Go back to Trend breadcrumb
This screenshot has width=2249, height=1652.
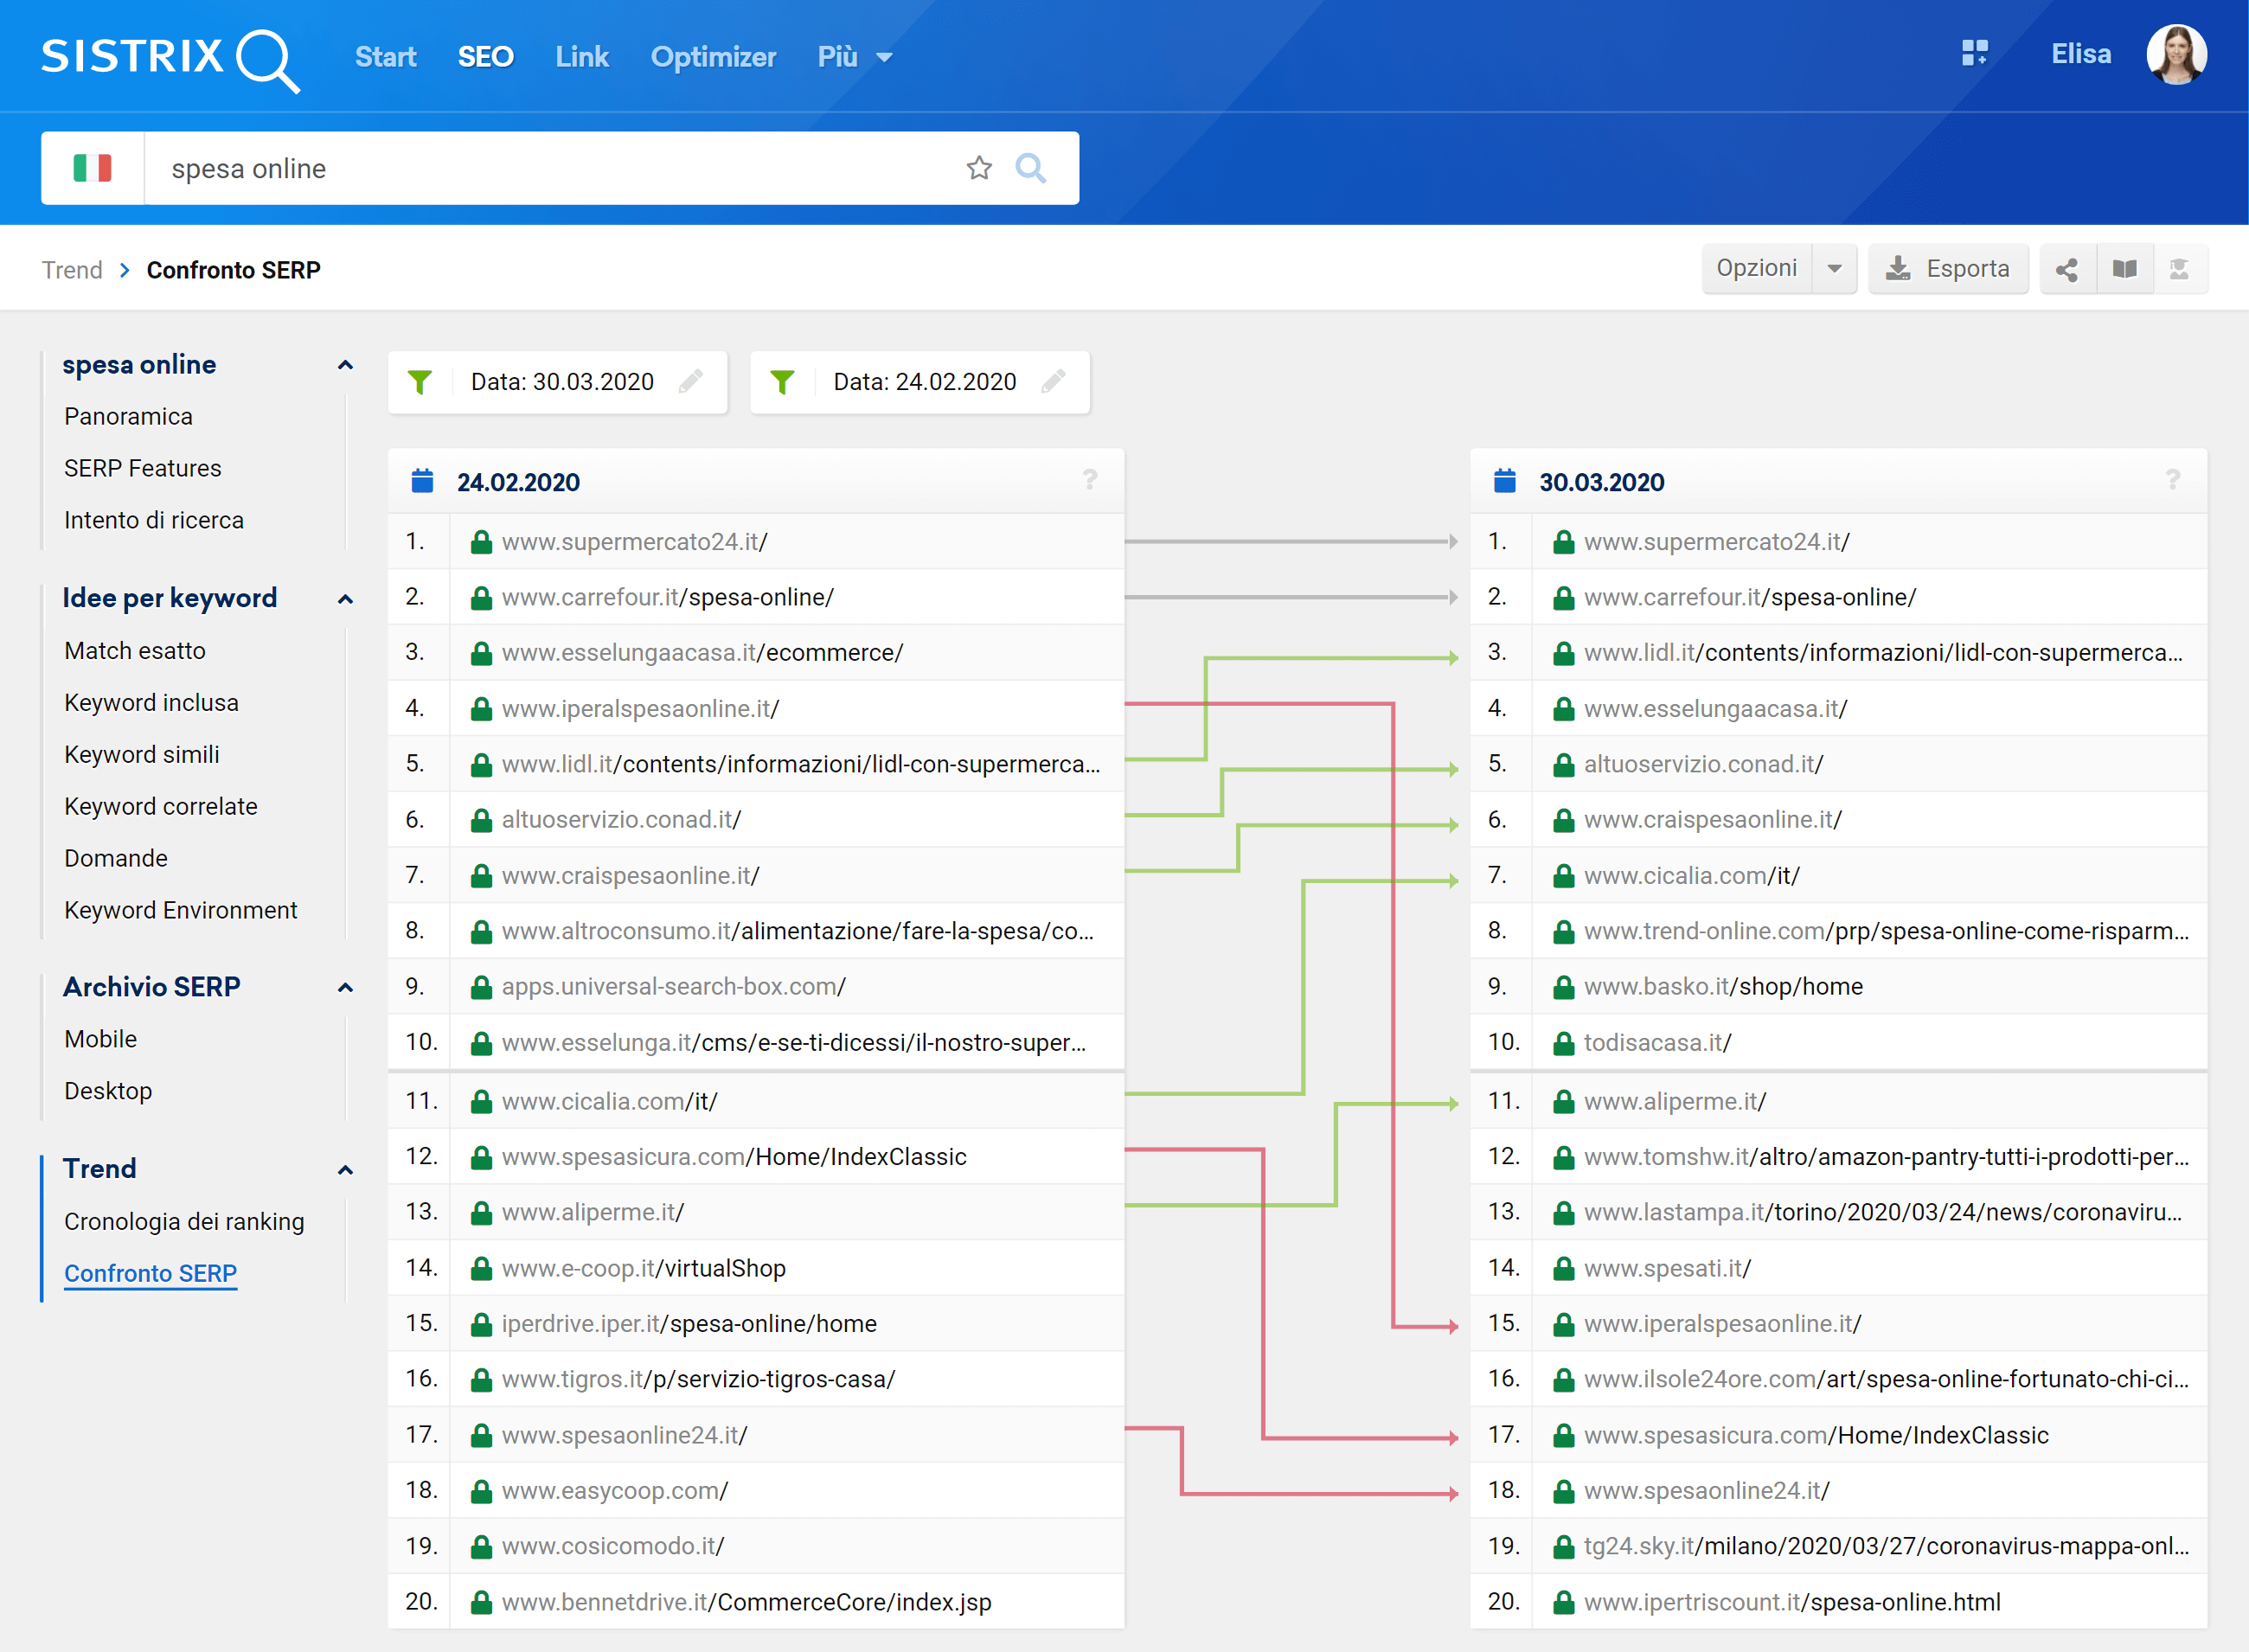point(72,270)
